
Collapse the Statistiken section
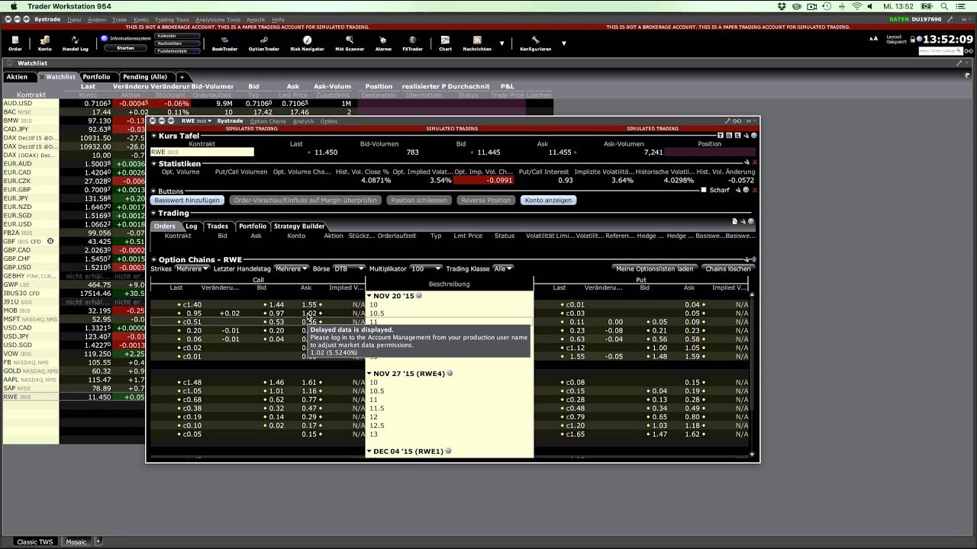click(153, 164)
